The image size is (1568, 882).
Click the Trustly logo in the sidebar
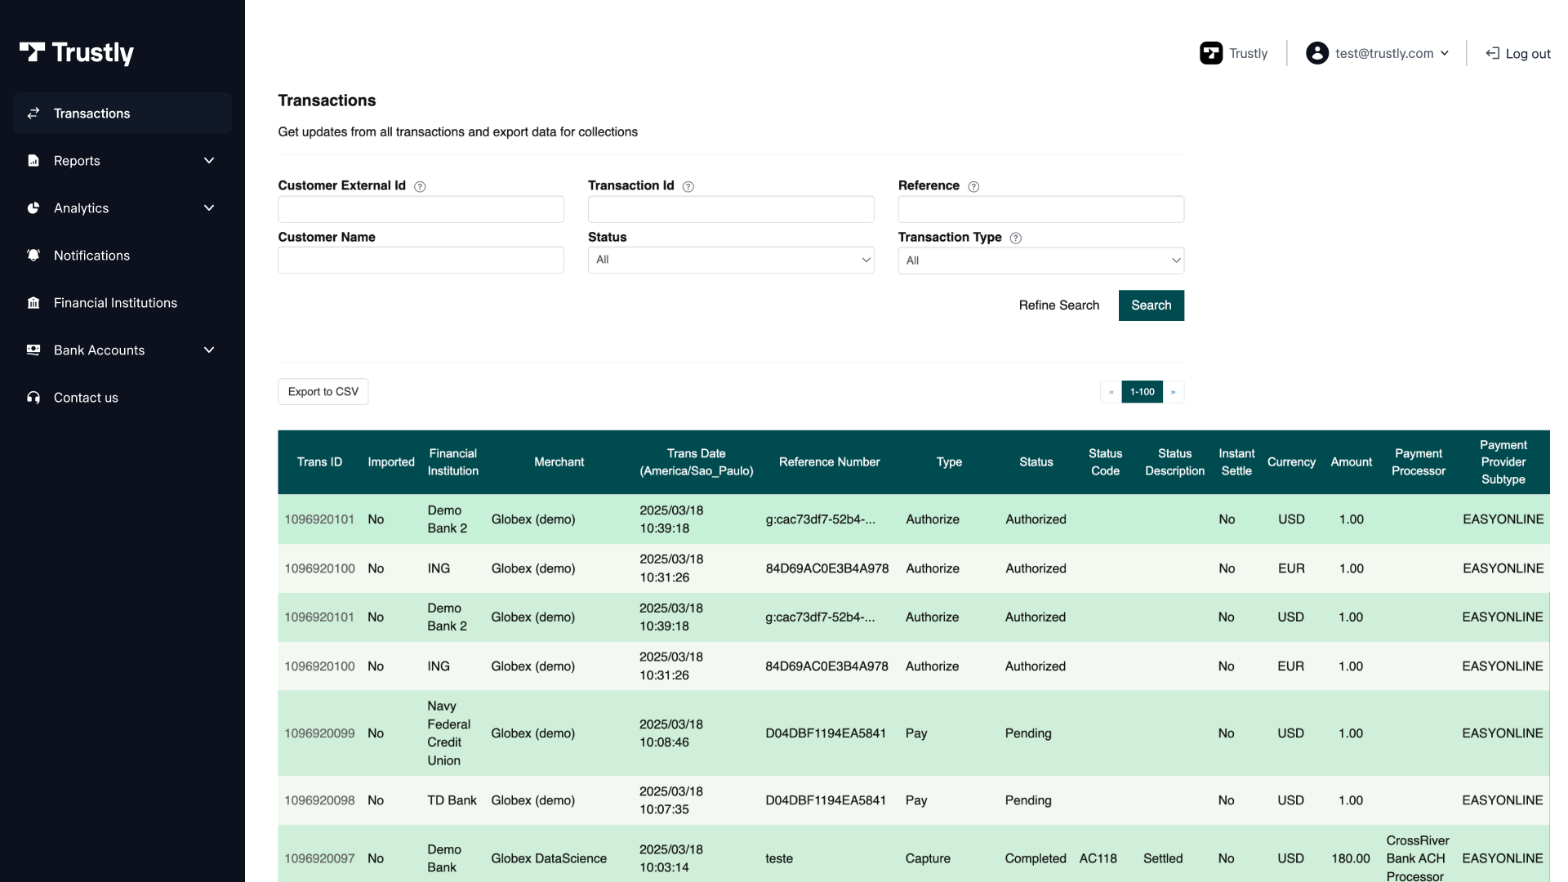point(77,53)
